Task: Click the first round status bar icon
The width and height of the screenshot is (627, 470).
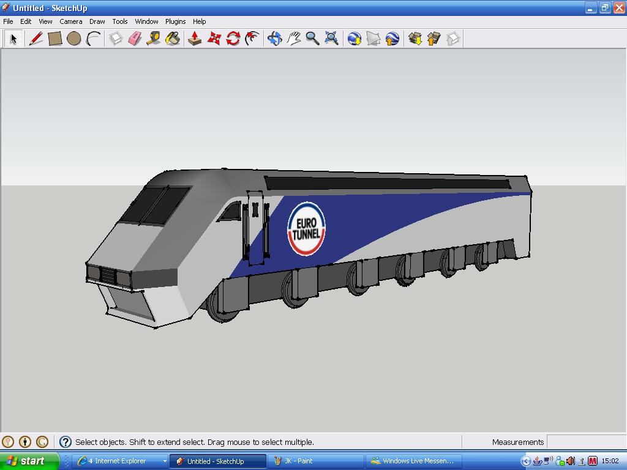Action: (8, 442)
